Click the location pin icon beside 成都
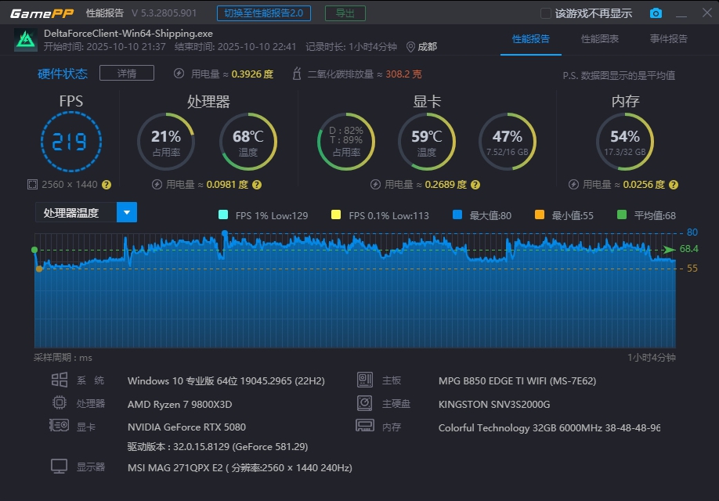 tap(411, 47)
